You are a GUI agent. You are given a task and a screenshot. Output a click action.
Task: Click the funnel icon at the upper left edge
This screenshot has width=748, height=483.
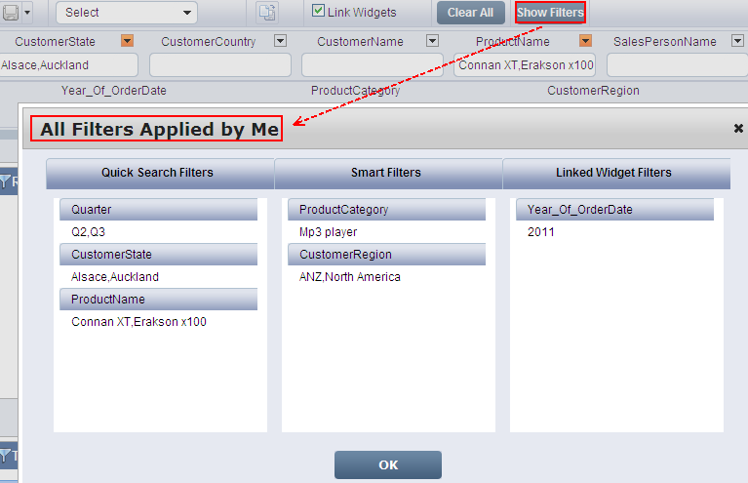[6, 181]
